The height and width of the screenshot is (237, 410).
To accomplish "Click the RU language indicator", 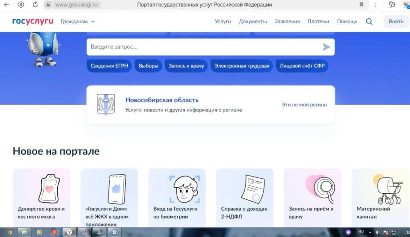I will 361,231.
